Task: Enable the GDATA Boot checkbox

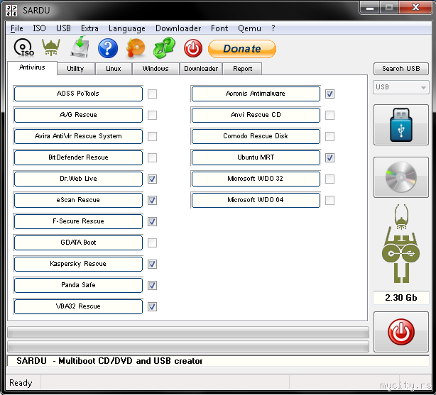Action: [152, 243]
